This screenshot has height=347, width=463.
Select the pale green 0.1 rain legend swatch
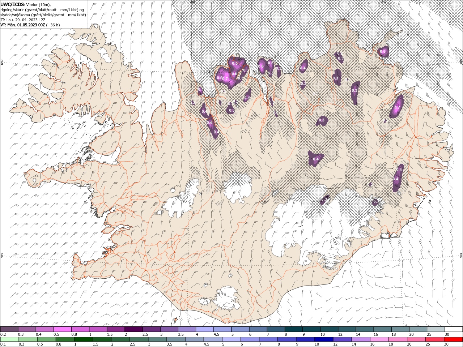[9, 339]
